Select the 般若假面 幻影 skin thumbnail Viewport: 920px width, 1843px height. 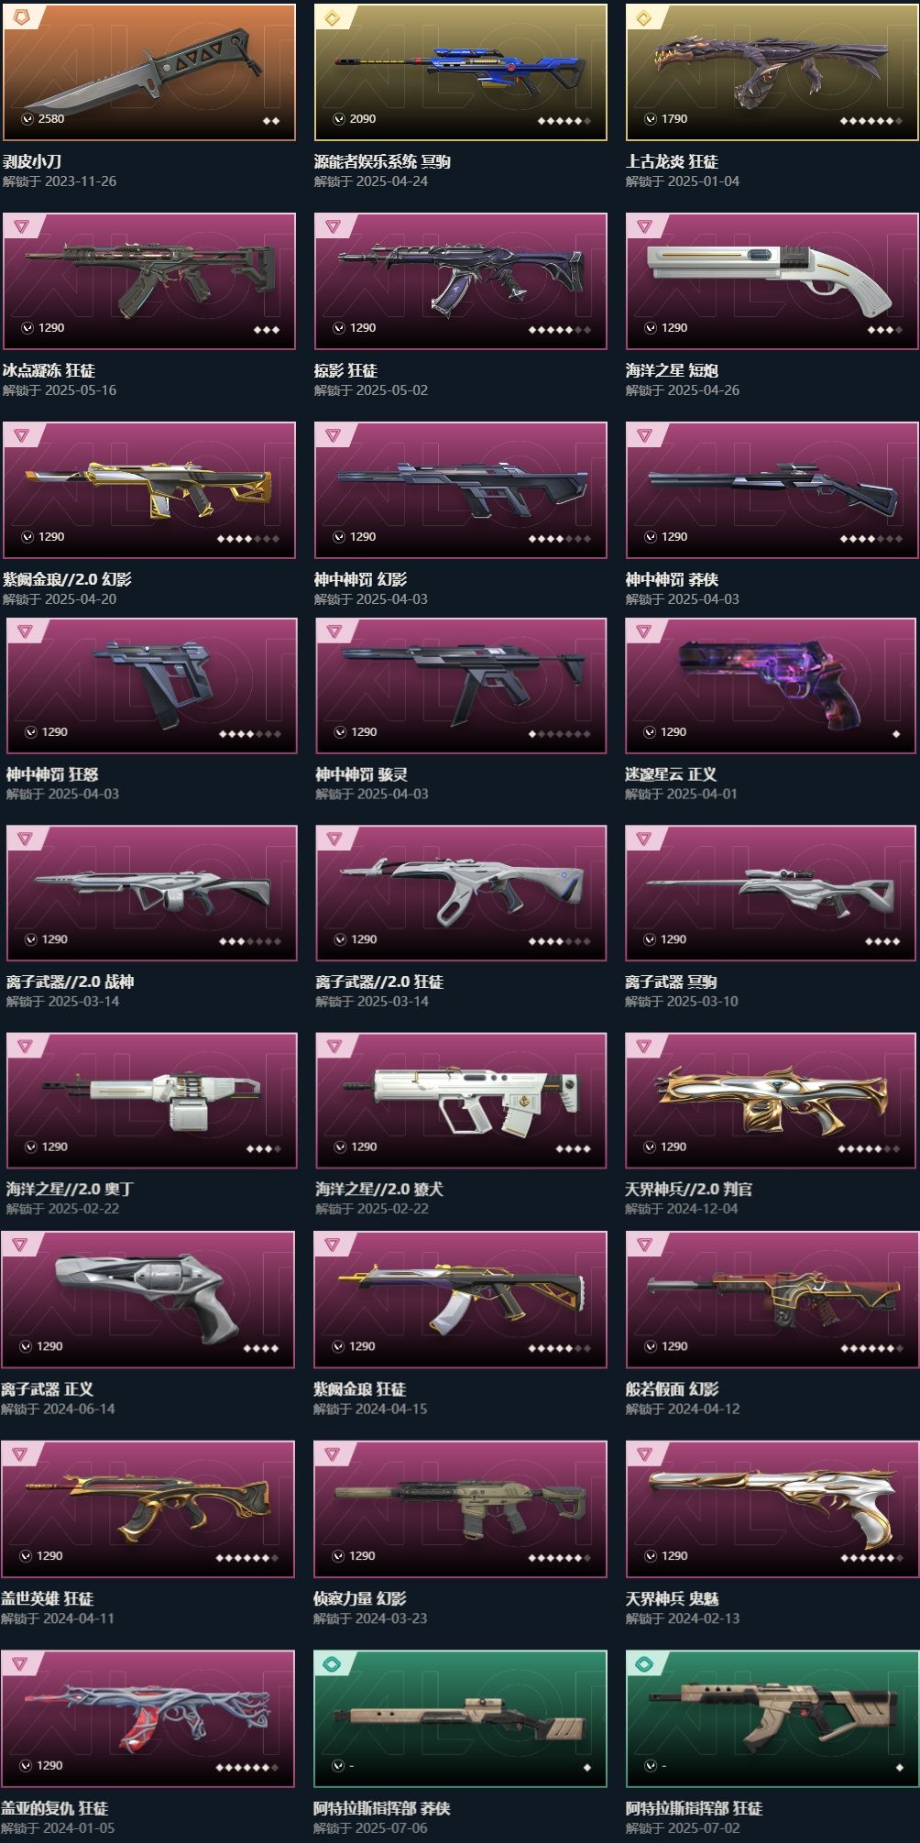point(772,1300)
